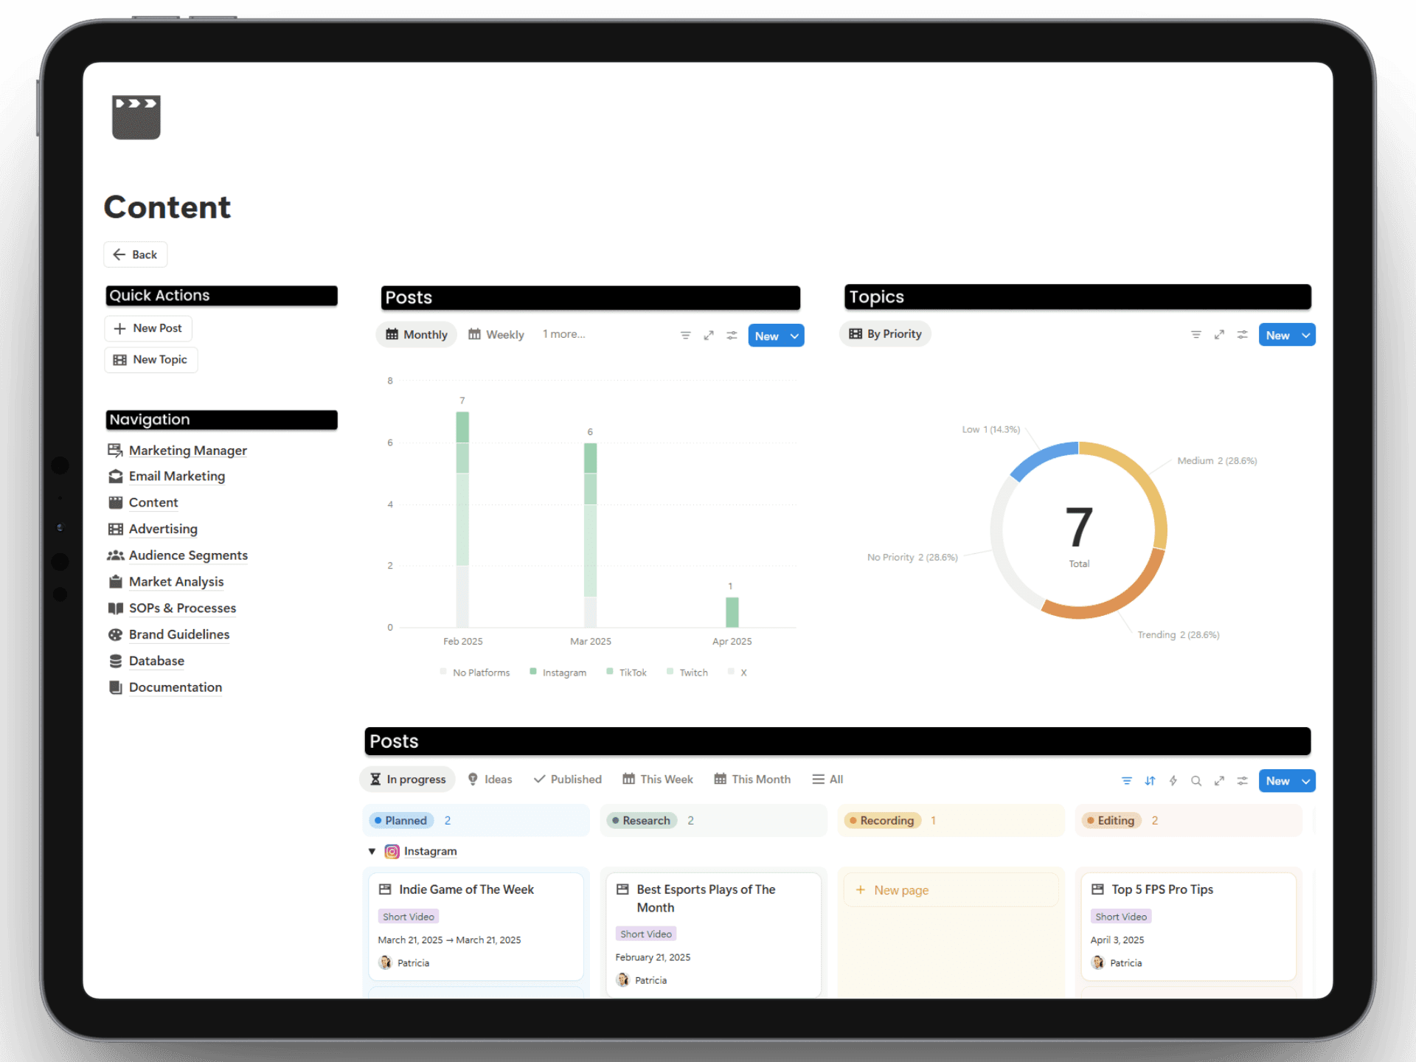Screen dimensions: 1416x1062
Task: Click the lightning automation icon in Posts board
Action: tap(1173, 780)
